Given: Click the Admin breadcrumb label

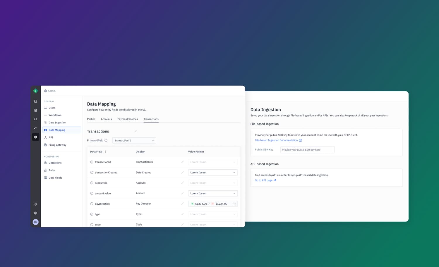Looking at the screenshot, I should click(x=52, y=91).
